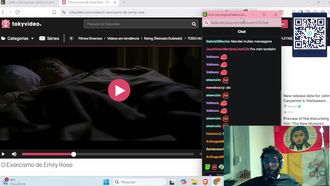This screenshot has height=186, width=330.
Task: Click the 'Mandei muitas mensagens' chat message
Action: [251, 41]
